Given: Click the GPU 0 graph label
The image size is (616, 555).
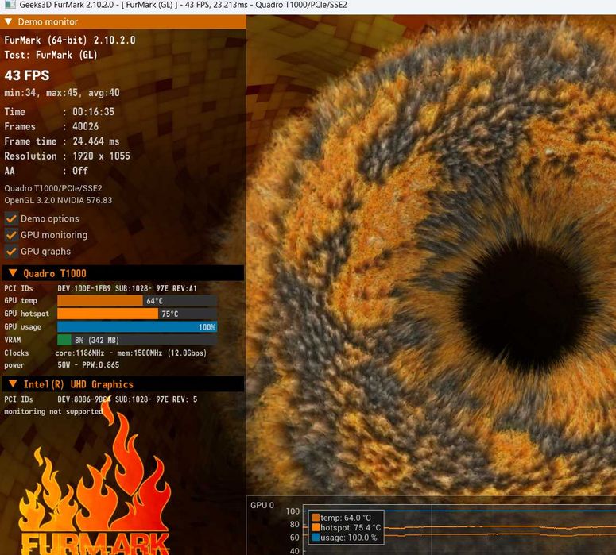Looking at the screenshot, I should point(262,505).
